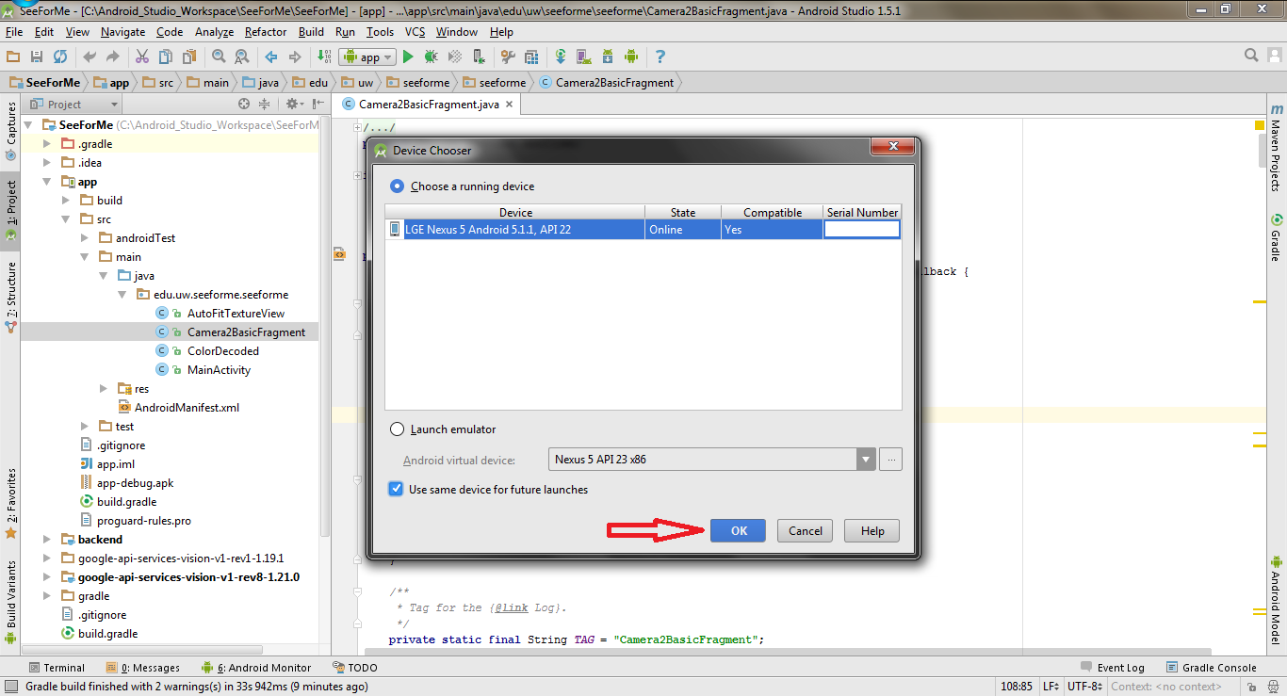The height and width of the screenshot is (696, 1287).
Task: Open the Gradle Console tab
Action: pyautogui.click(x=1212, y=668)
